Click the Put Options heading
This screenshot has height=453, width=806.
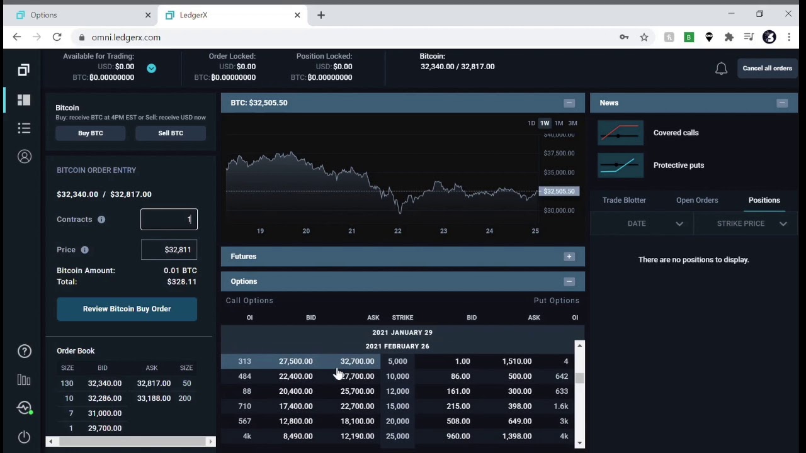point(556,301)
